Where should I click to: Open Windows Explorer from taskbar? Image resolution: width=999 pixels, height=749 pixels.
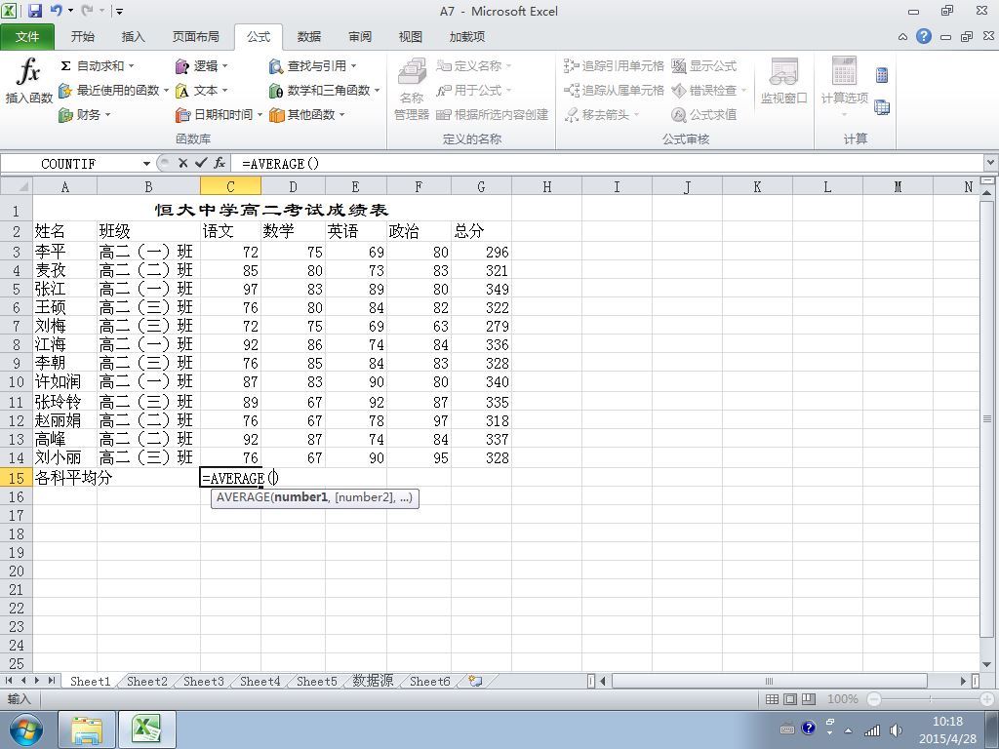[x=87, y=729]
